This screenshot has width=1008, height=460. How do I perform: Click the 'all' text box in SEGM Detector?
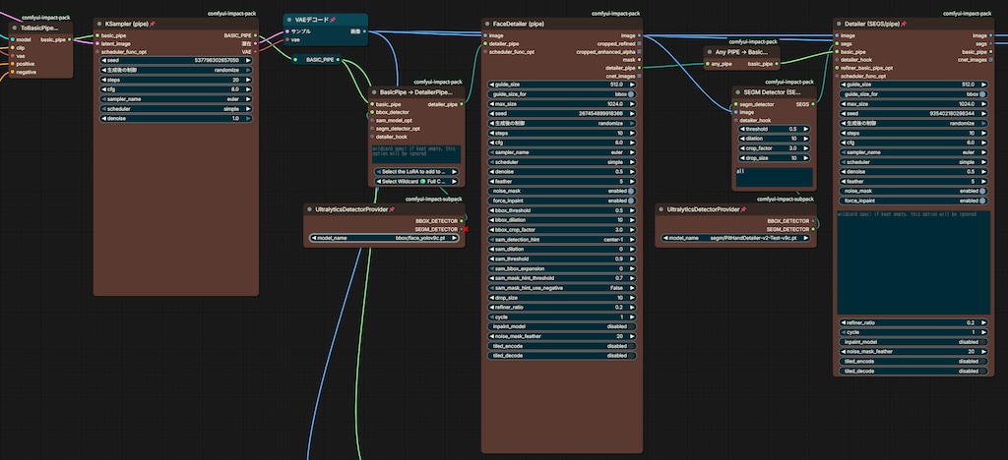pos(774,177)
